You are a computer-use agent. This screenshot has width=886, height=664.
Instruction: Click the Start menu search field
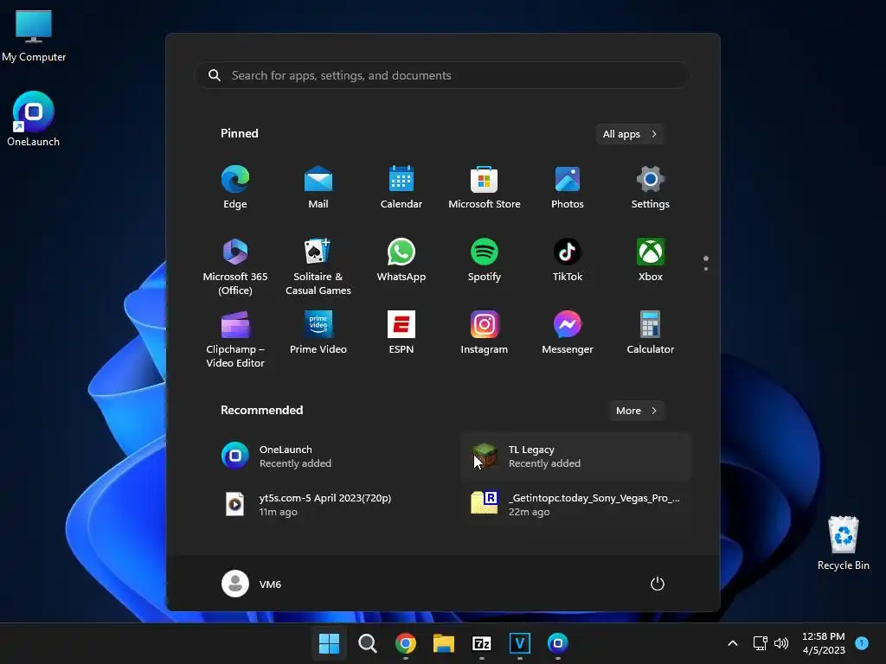coord(442,75)
